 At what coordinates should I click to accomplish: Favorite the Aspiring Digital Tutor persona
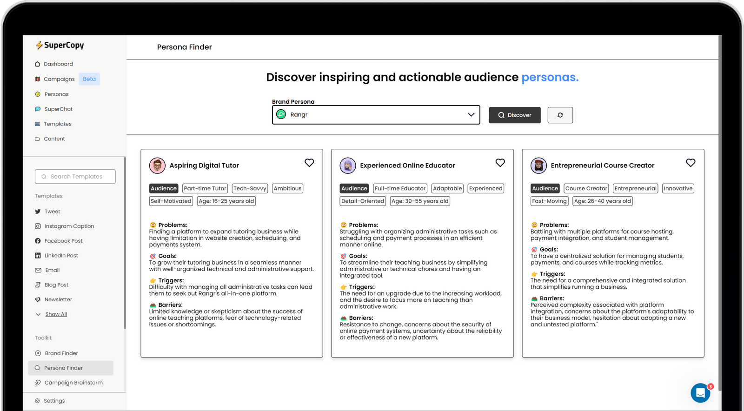pos(309,163)
